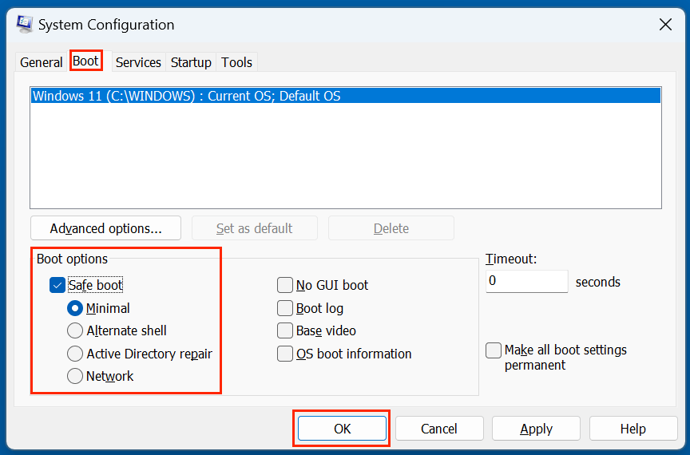This screenshot has height=455, width=690.
Task: Go to the Startup tab
Action: point(191,62)
